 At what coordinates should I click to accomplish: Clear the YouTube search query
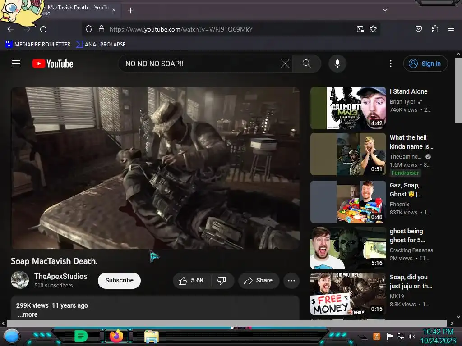[285, 64]
